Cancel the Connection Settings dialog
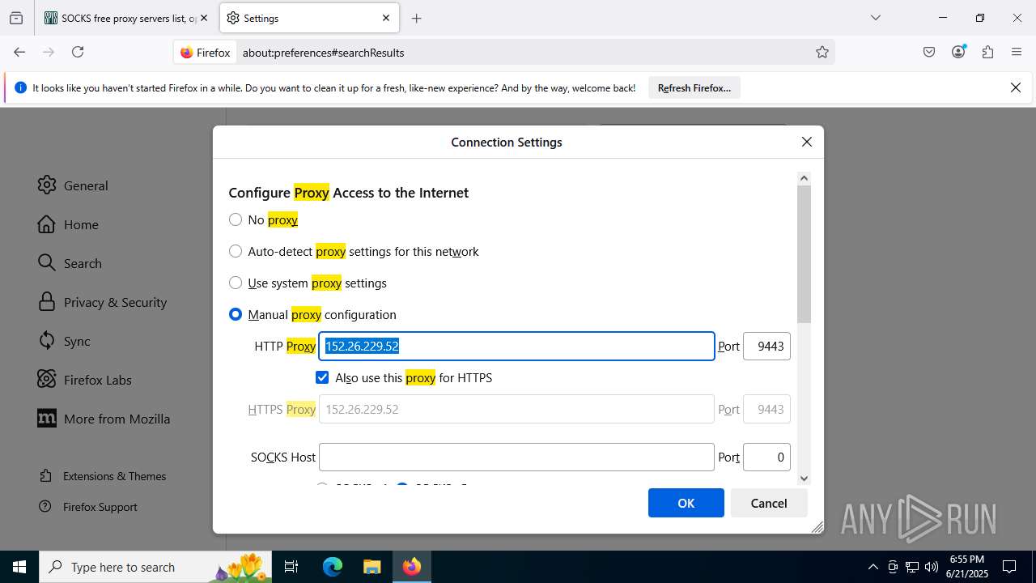This screenshot has width=1036, height=583. coord(768,503)
